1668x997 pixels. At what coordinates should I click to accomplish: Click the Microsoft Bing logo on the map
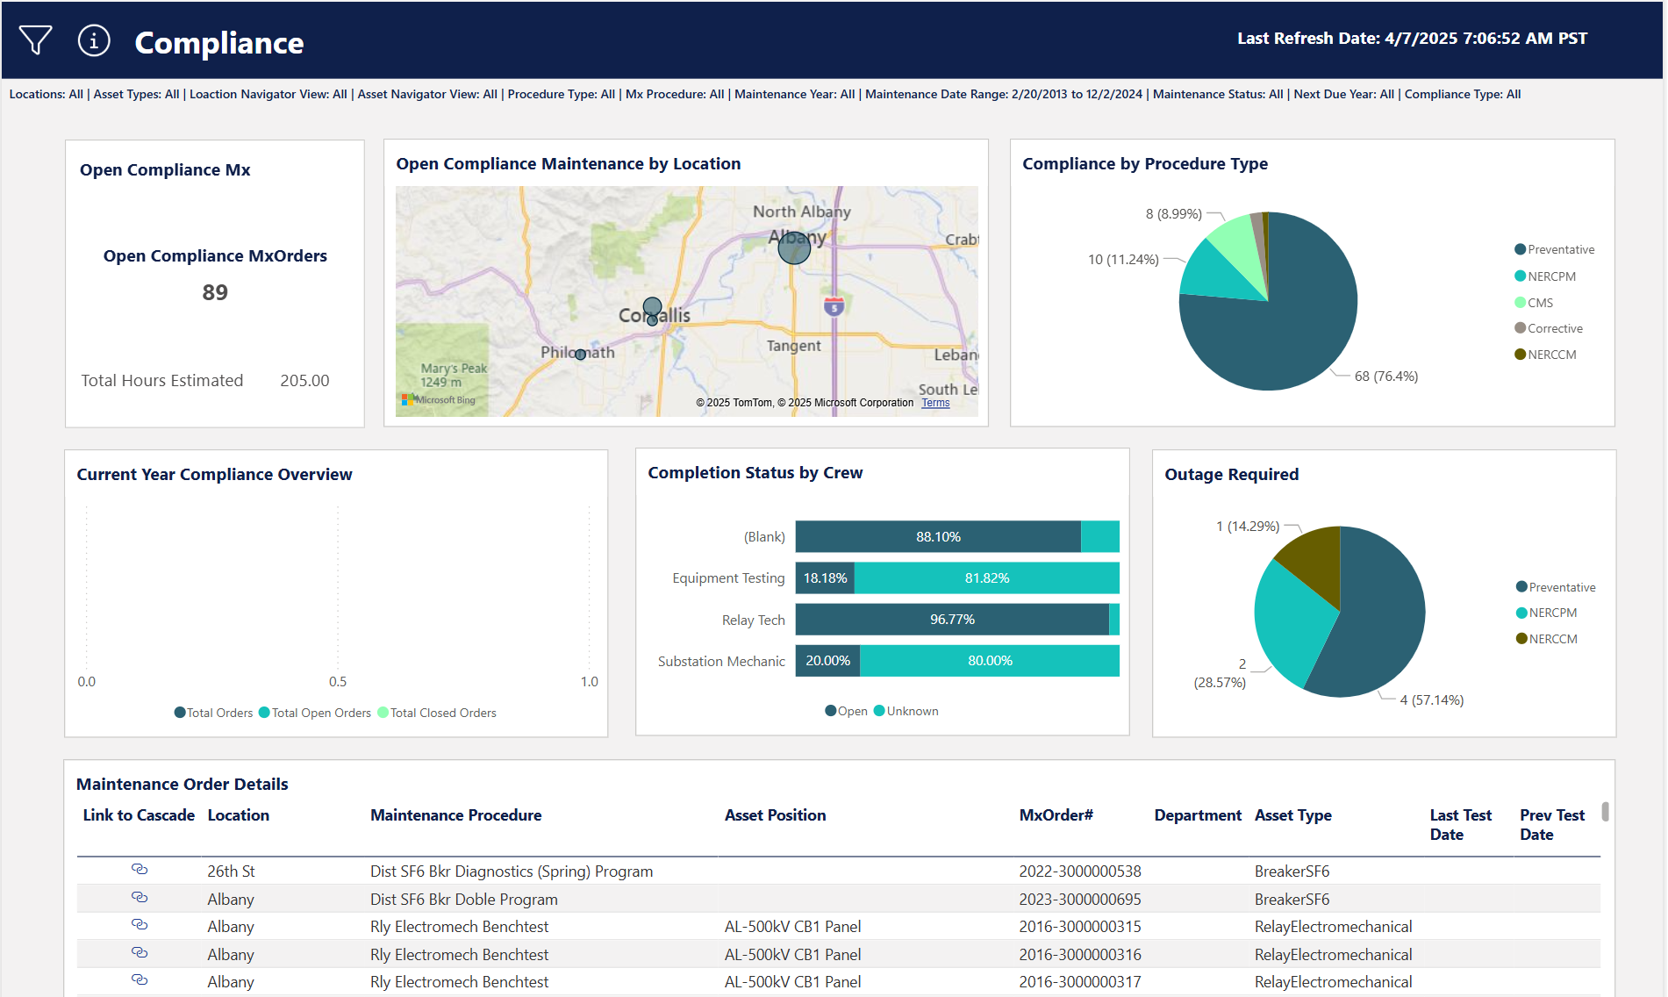click(438, 398)
